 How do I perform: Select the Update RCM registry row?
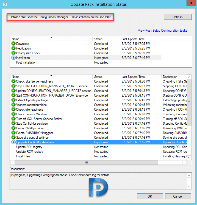point(99,152)
